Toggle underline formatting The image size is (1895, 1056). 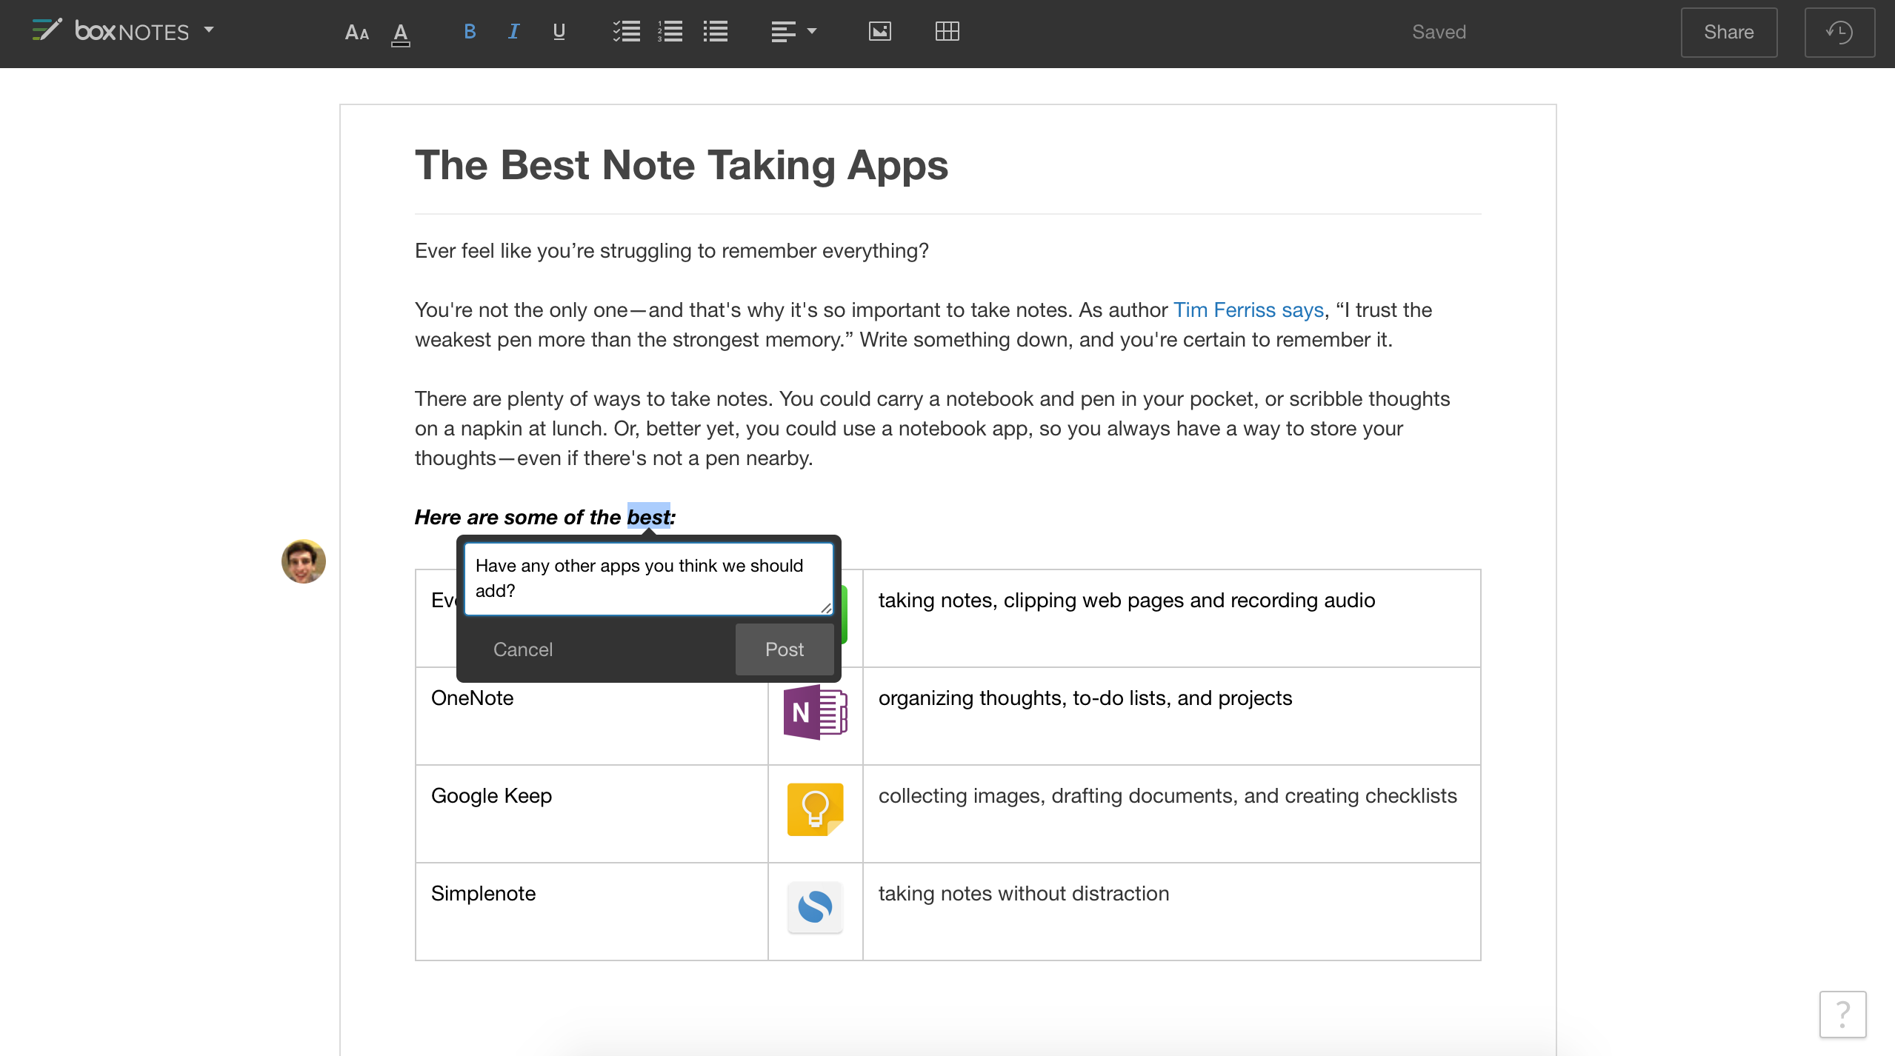(x=559, y=32)
